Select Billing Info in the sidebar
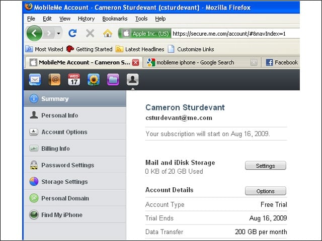The height and width of the screenshot is (241, 322). [x=75, y=149]
